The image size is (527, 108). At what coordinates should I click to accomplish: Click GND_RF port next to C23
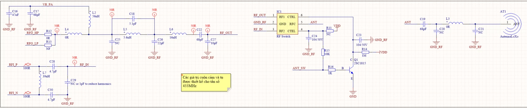(379, 40)
